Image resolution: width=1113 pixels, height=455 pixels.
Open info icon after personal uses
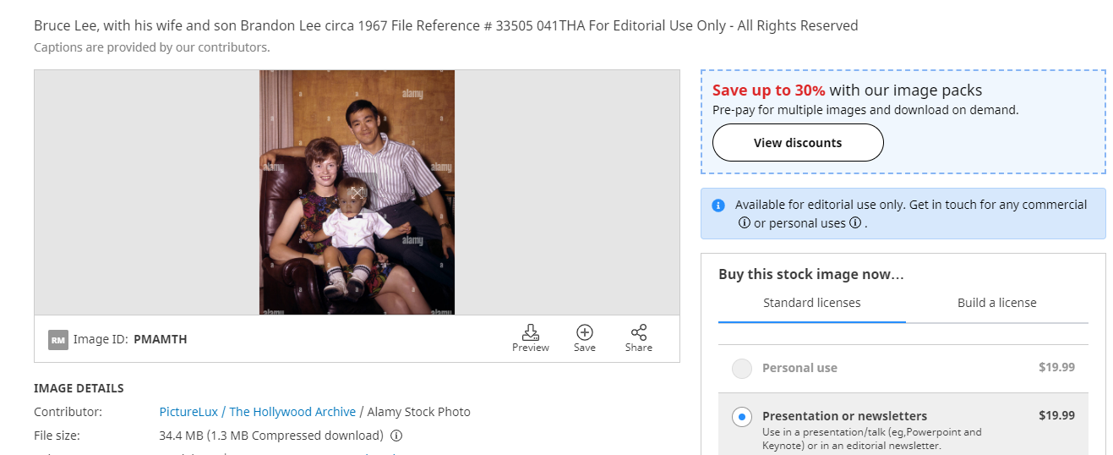click(855, 223)
